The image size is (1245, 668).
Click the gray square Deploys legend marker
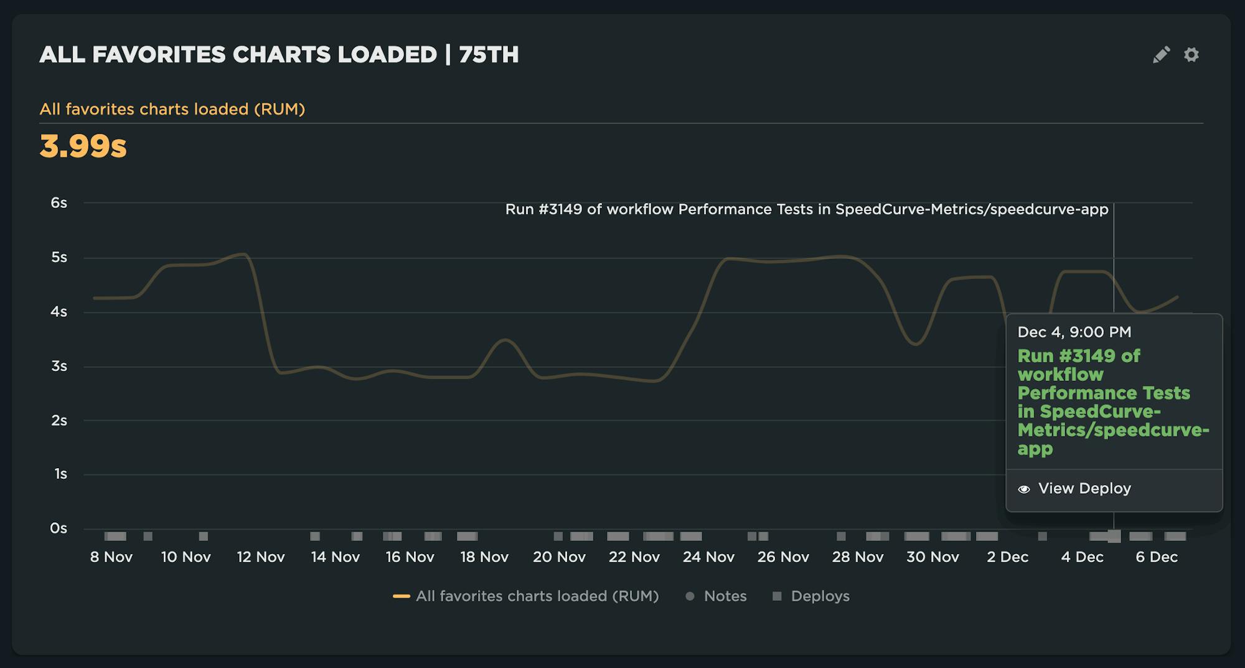pos(776,596)
